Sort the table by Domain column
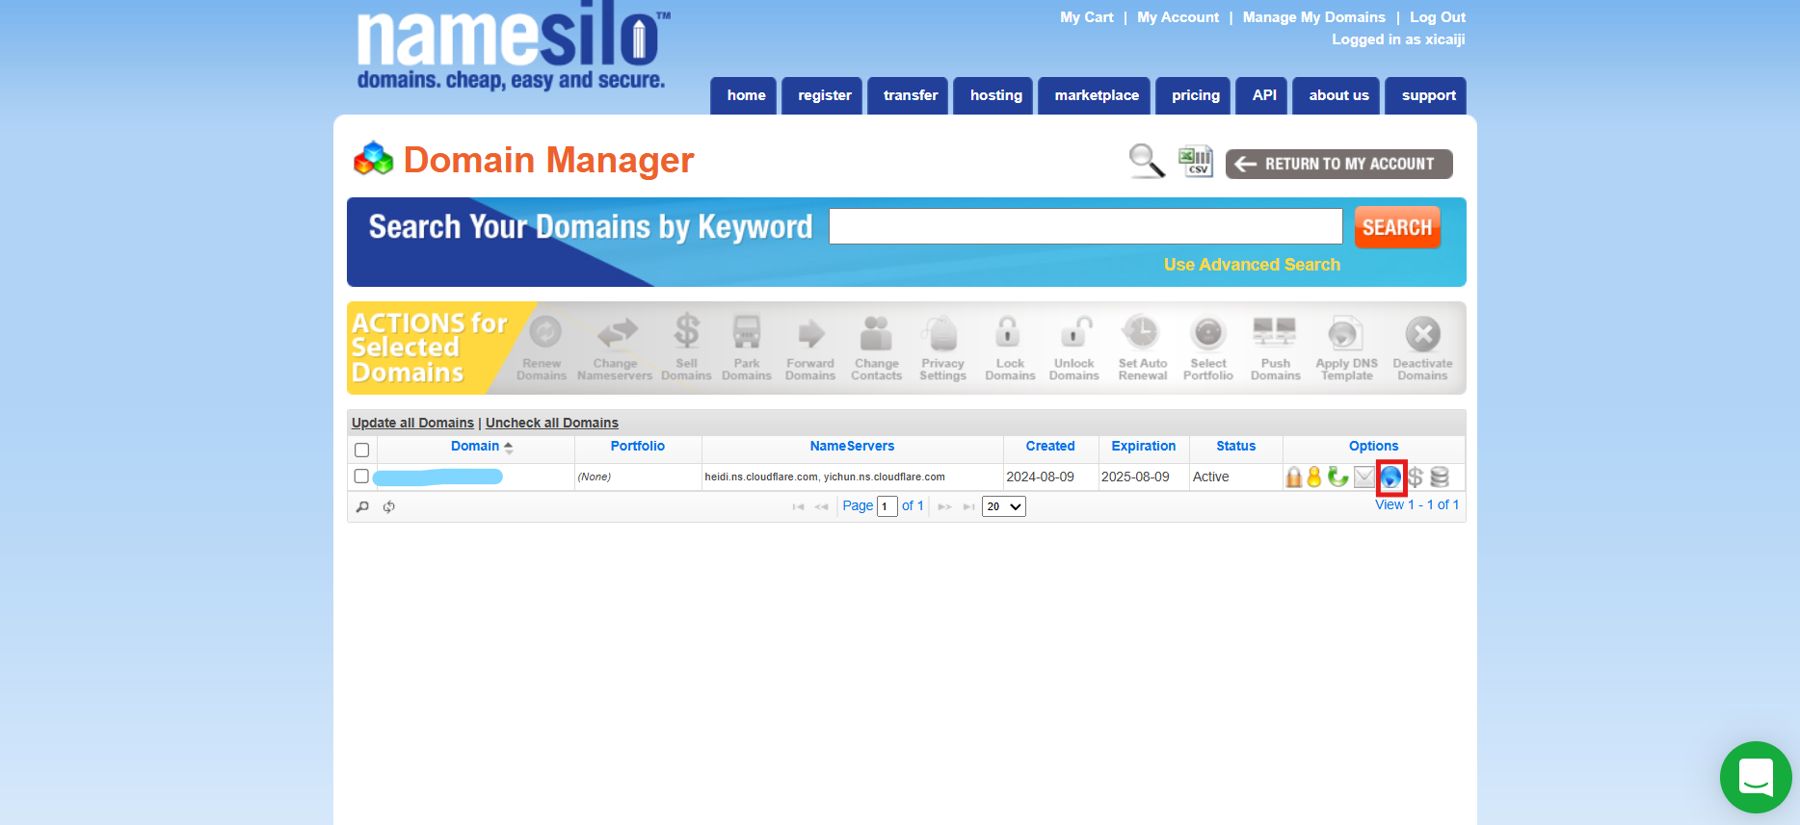This screenshot has width=1800, height=825. coord(475,447)
